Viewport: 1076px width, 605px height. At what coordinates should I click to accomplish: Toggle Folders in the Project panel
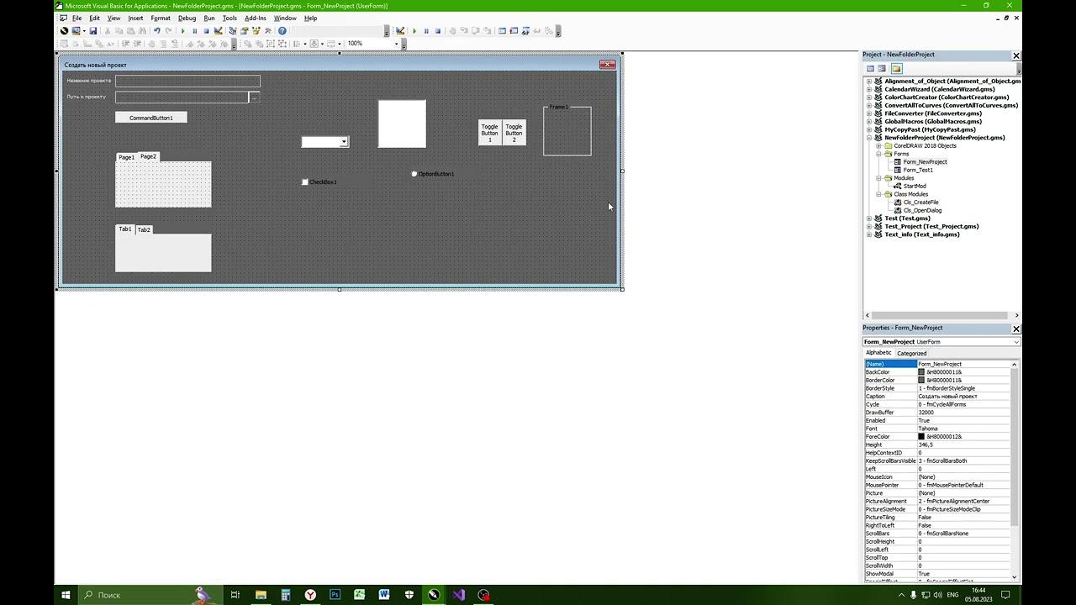click(896, 68)
